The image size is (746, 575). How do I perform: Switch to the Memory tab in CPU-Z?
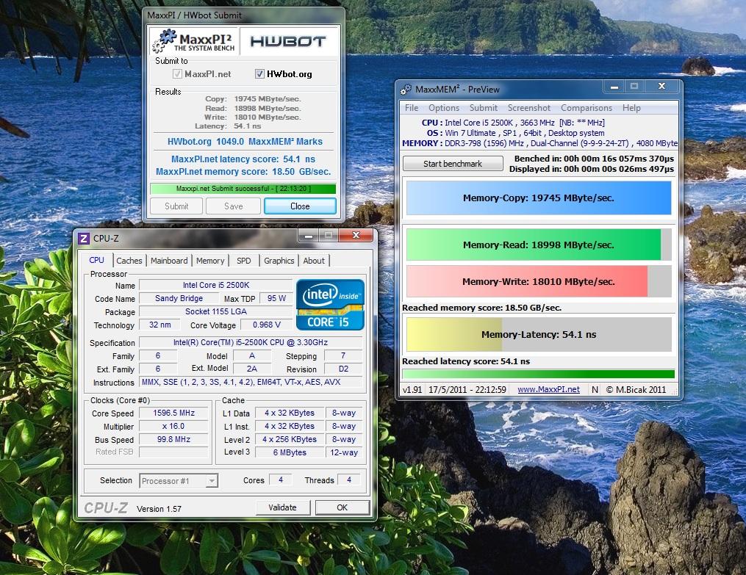(x=209, y=261)
